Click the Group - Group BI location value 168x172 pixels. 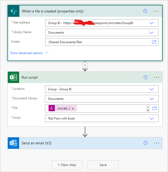pyautogui.click(x=60, y=89)
